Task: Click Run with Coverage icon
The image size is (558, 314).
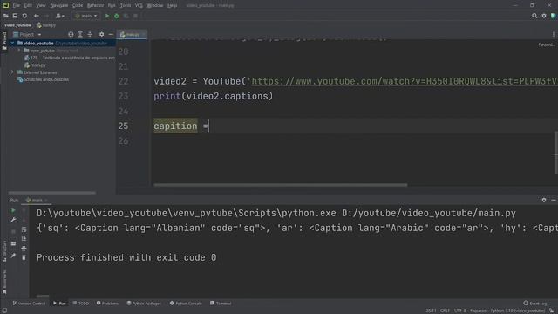Action: pyautogui.click(x=126, y=16)
